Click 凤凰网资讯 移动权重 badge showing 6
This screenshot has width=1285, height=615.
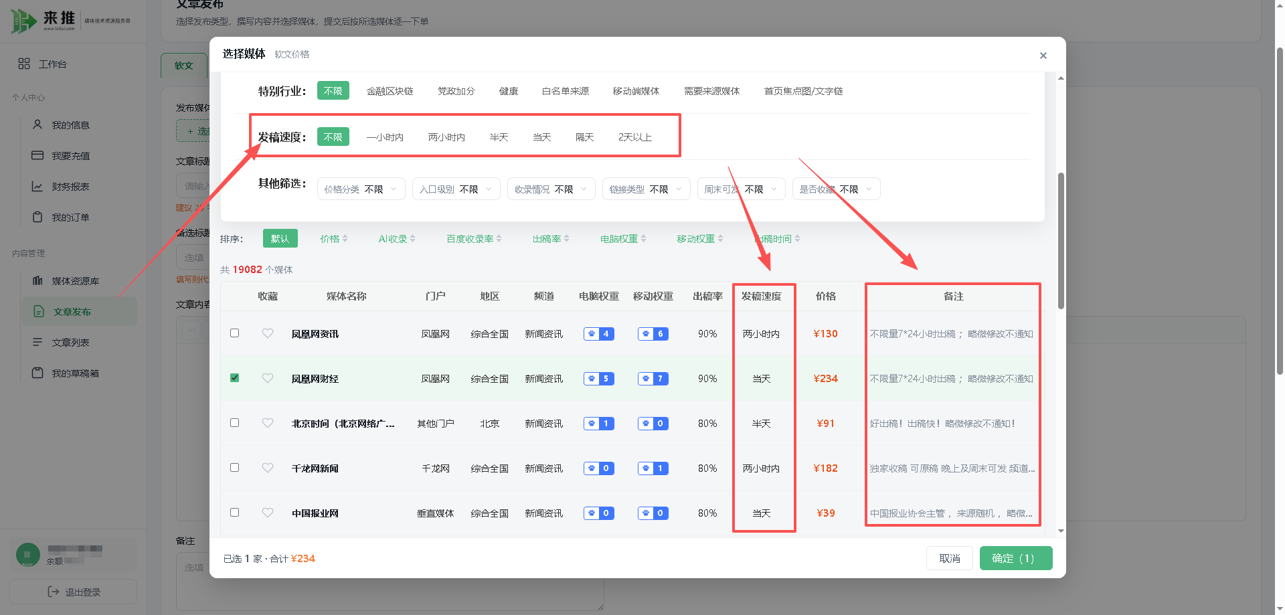coord(653,334)
